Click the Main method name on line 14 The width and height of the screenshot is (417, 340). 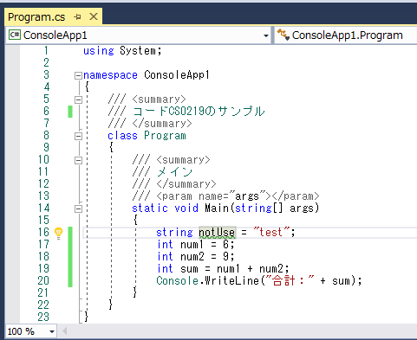[x=217, y=208]
